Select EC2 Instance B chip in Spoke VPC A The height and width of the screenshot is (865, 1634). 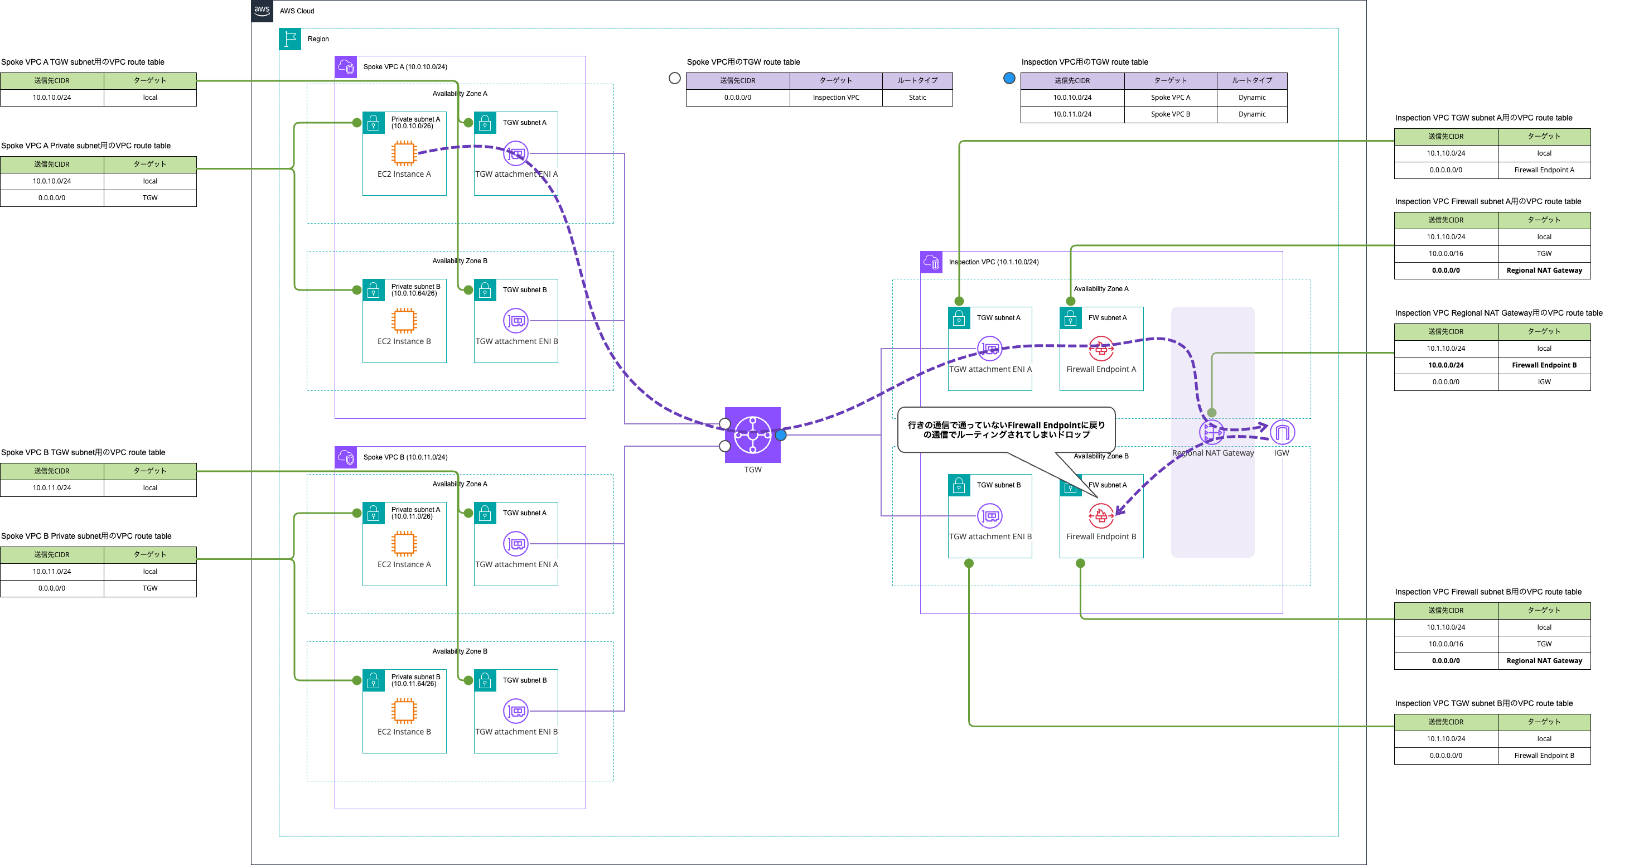(404, 321)
